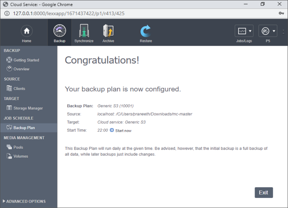Minimize the Chrome window
The height and width of the screenshot is (208, 288).
[x=246, y=4]
